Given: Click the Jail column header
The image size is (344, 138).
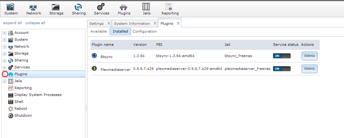Looking at the screenshot, I should [x=227, y=45].
